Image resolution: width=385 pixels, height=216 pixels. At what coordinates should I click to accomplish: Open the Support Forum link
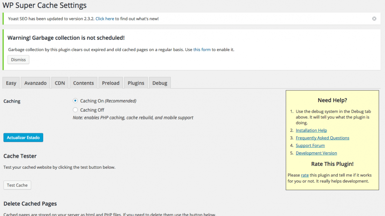(x=310, y=146)
